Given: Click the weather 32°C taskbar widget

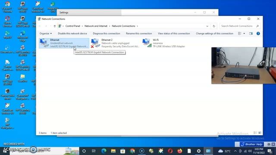Looking at the screenshot, I should click(224, 151).
